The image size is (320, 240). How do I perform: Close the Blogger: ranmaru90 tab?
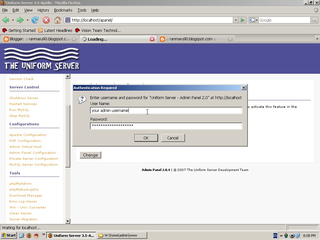coord(74,39)
